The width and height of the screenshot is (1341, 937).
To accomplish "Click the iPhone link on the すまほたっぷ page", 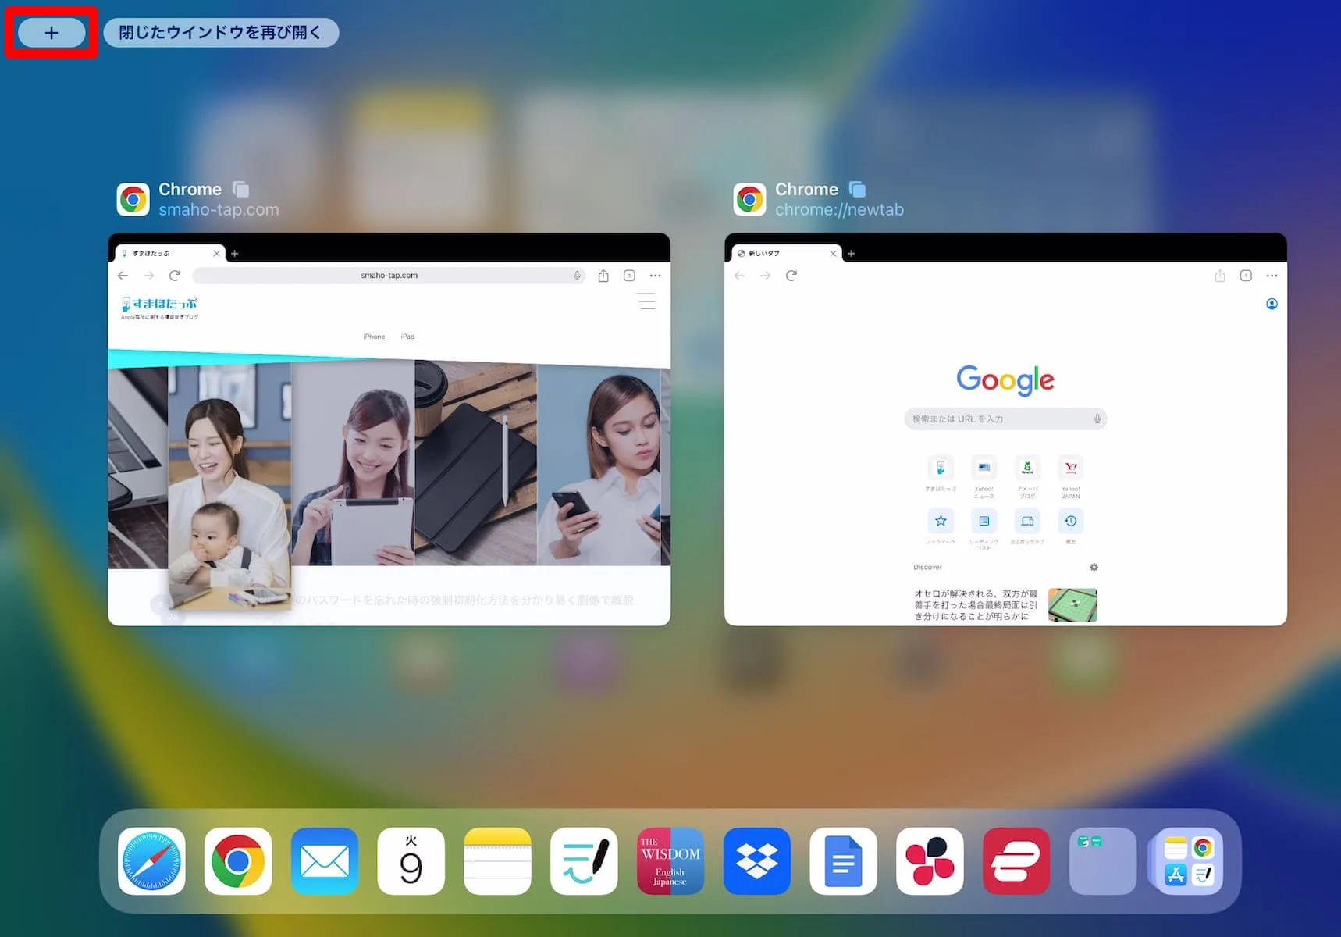I will [x=374, y=337].
